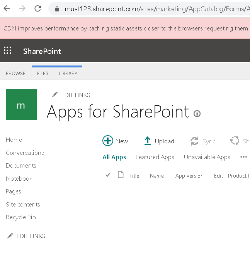The height and width of the screenshot is (272, 250).
Task: Switch to the BROWSE ribbon tab
Action: [15, 73]
